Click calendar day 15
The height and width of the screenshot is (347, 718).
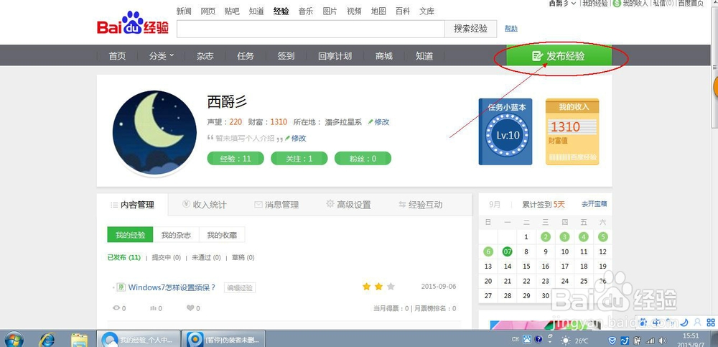click(x=526, y=266)
